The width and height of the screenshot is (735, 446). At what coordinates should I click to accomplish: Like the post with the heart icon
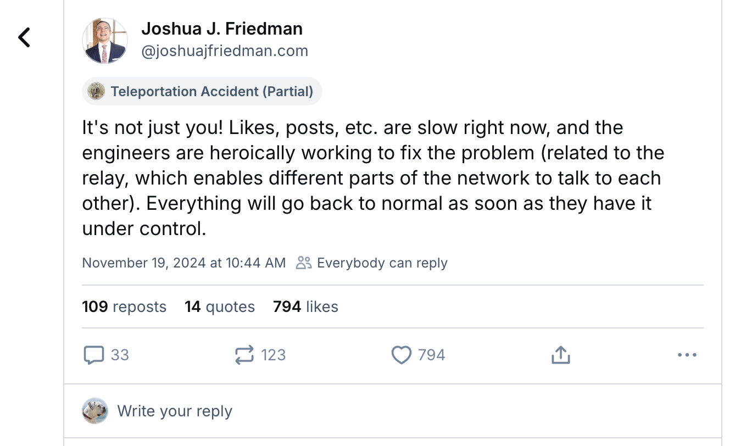tap(402, 355)
